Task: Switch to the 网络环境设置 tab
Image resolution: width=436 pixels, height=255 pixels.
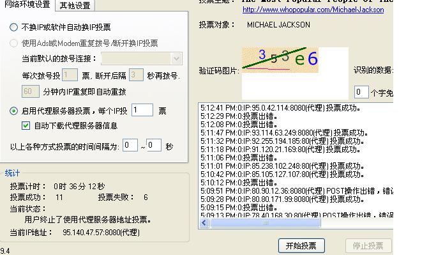Action: coord(27,4)
